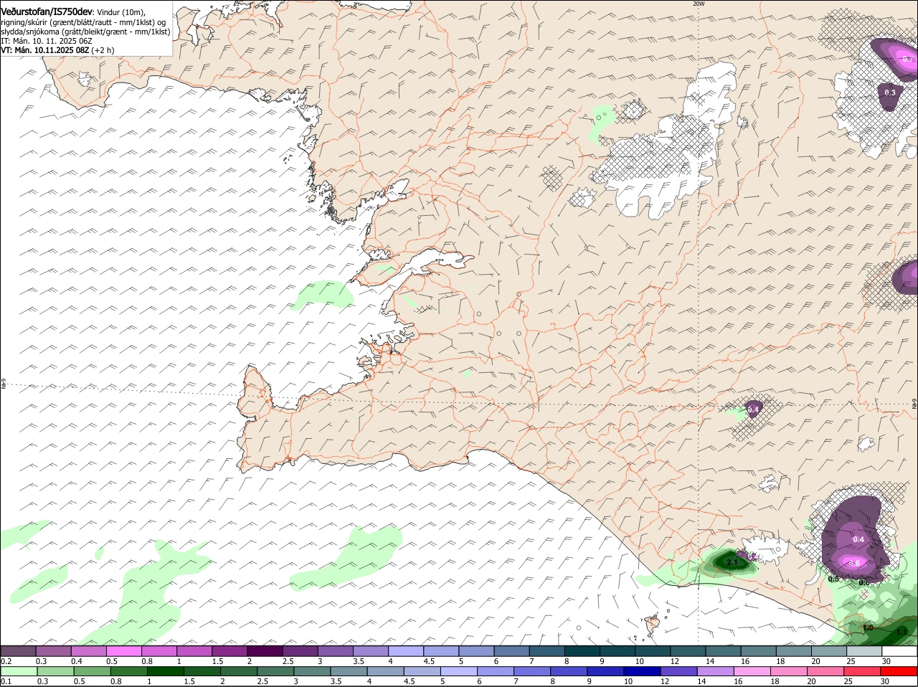
Task: Click the 0.6 value in the pink snow core
Action: pos(854,563)
